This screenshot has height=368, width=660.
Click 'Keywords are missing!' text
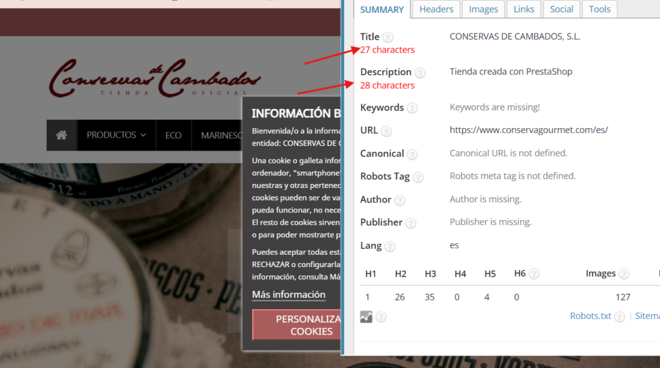click(494, 107)
